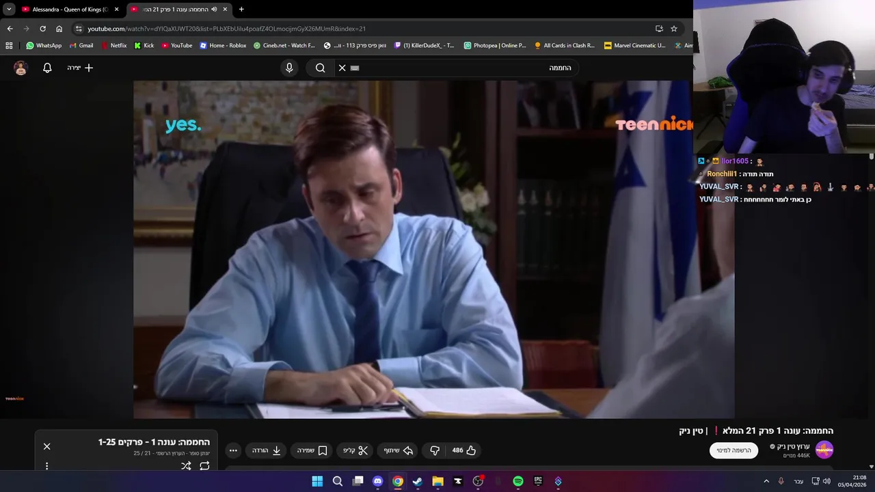Screen dimensions: 875x492
Task: Open the Home - Roblox bookmark
Action: click(x=223, y=46)
